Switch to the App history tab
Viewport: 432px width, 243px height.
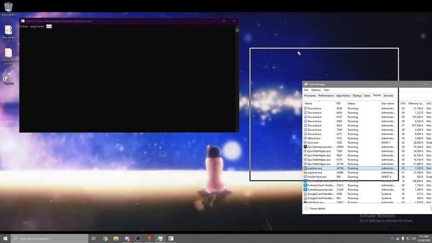(x=343, y=96)
